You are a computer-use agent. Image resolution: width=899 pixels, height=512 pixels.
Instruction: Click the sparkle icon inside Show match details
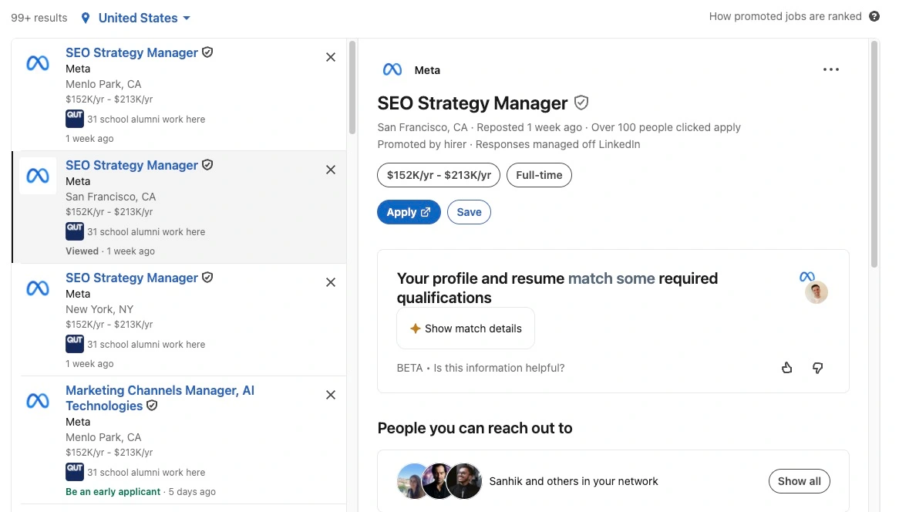tap(417, 328)
